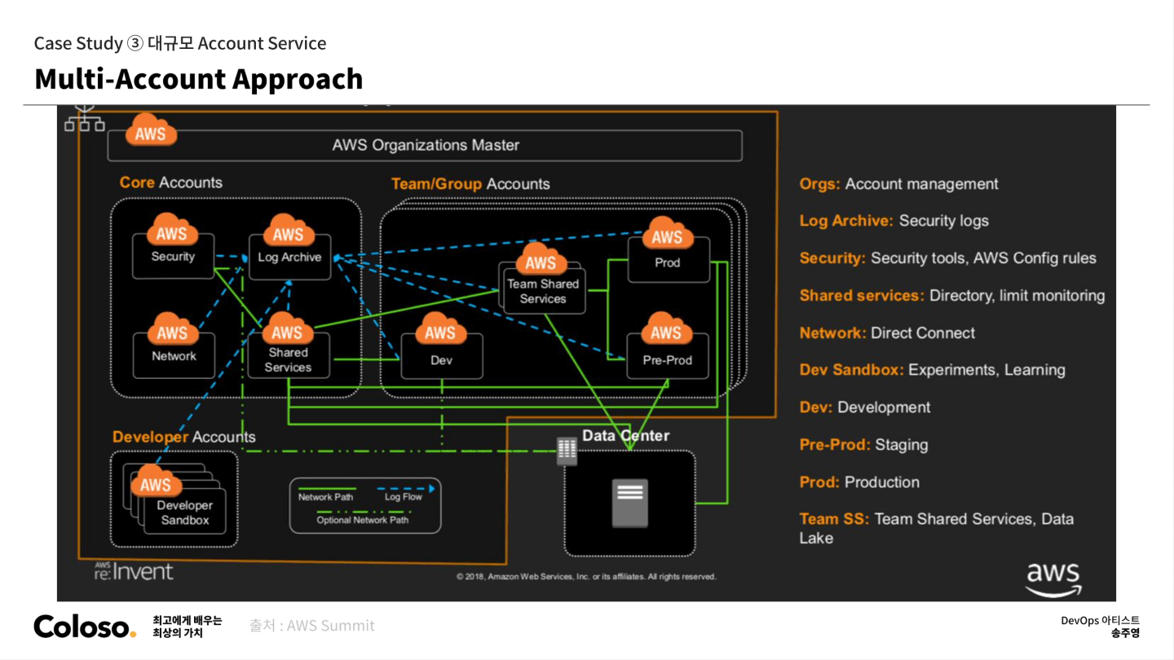
Task: Click the 'Log Flow' key label
Action: point(404,497)
